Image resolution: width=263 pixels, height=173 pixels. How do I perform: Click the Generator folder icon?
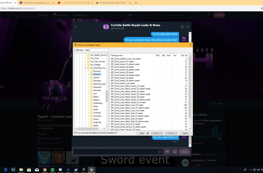[x=91, y=90]
